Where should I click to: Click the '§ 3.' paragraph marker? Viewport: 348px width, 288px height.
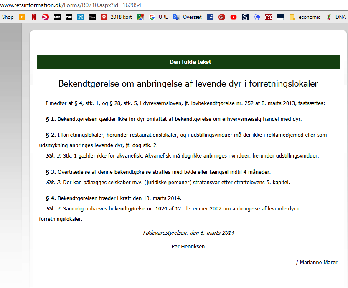51,172
